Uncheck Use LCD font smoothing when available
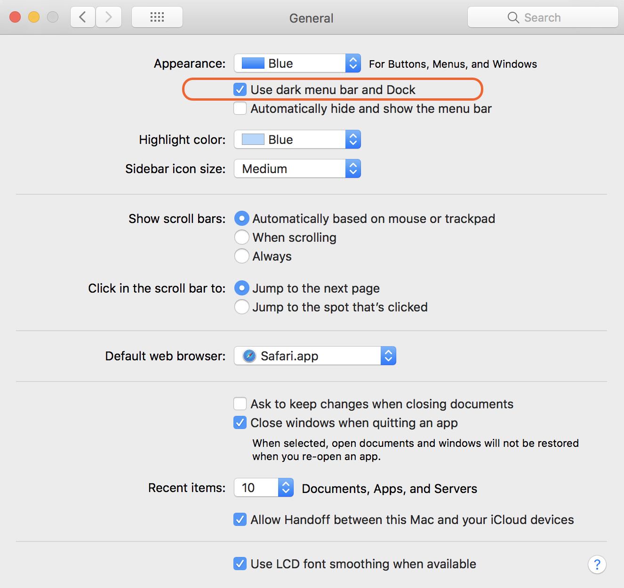Screen dimensions: 624x588 click(x=240, y=564)
